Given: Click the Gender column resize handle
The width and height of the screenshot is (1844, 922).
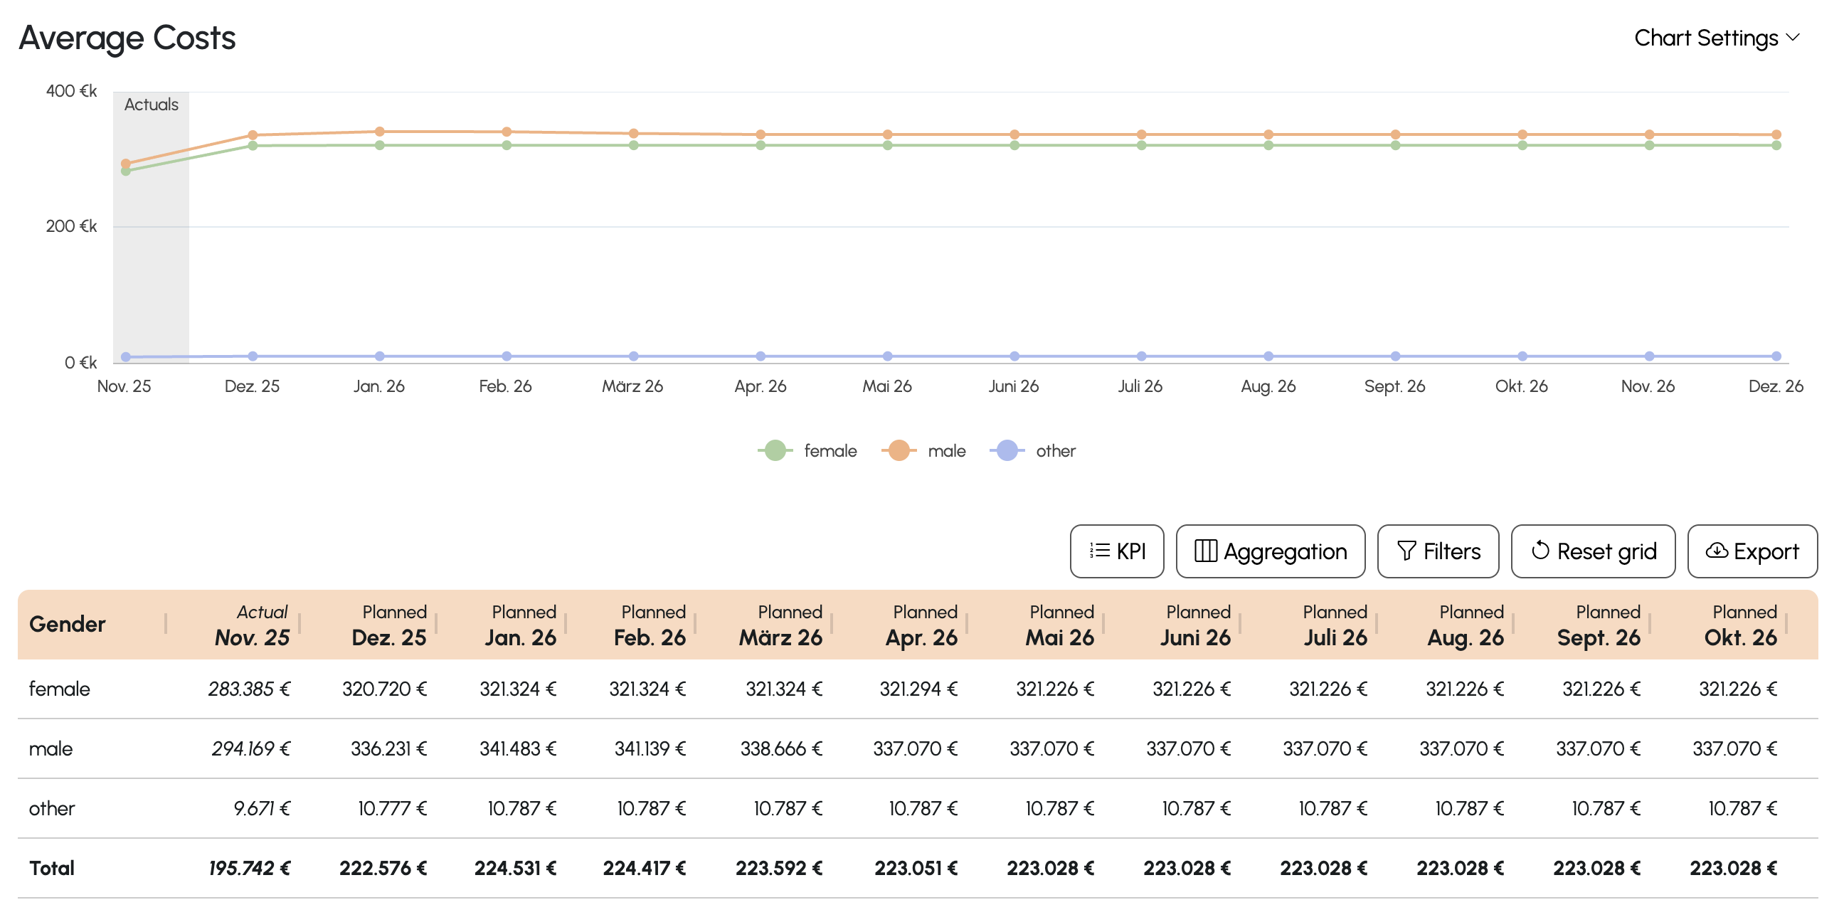Looking at the screenshot, I should [165, 624].
